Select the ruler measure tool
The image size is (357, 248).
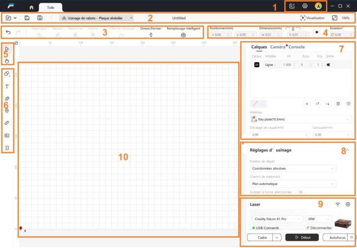(x=7, y=123)
